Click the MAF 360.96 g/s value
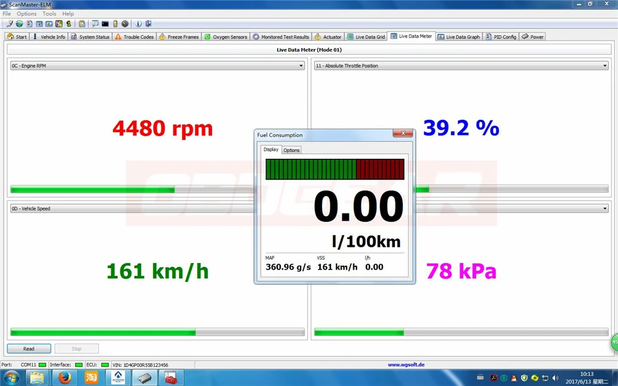This screenshot has height=386, width=618. coord(288,267)
